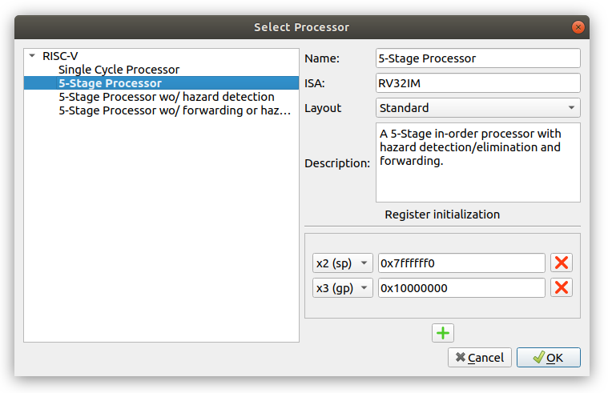
Task: Click the Register initialization heading
Action: coord(442,215)
